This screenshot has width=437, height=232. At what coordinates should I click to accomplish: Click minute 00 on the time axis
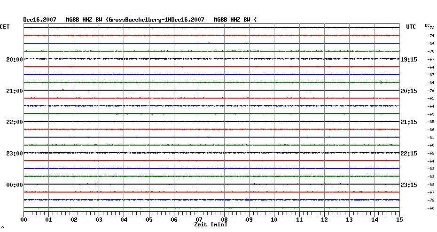click(x=23, y=220)
